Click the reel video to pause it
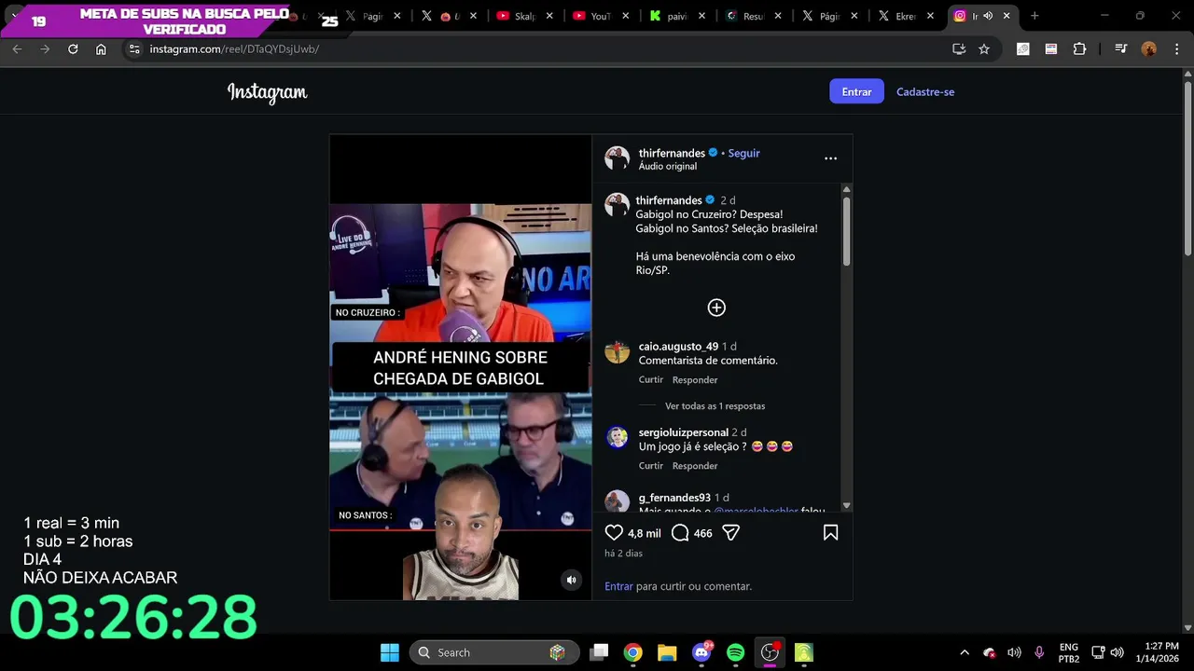1194x671 pixels. point(460,367)
